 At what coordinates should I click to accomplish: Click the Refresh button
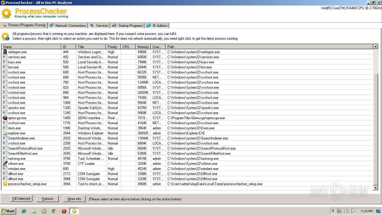coord(48,199)
